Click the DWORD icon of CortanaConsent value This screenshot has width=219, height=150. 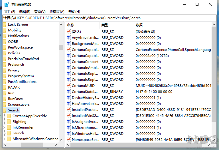coord(69,61)
